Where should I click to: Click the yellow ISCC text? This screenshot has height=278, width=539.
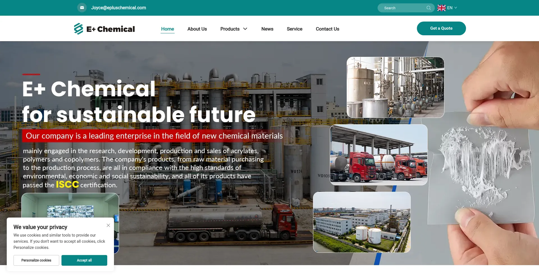coord(67,184)
